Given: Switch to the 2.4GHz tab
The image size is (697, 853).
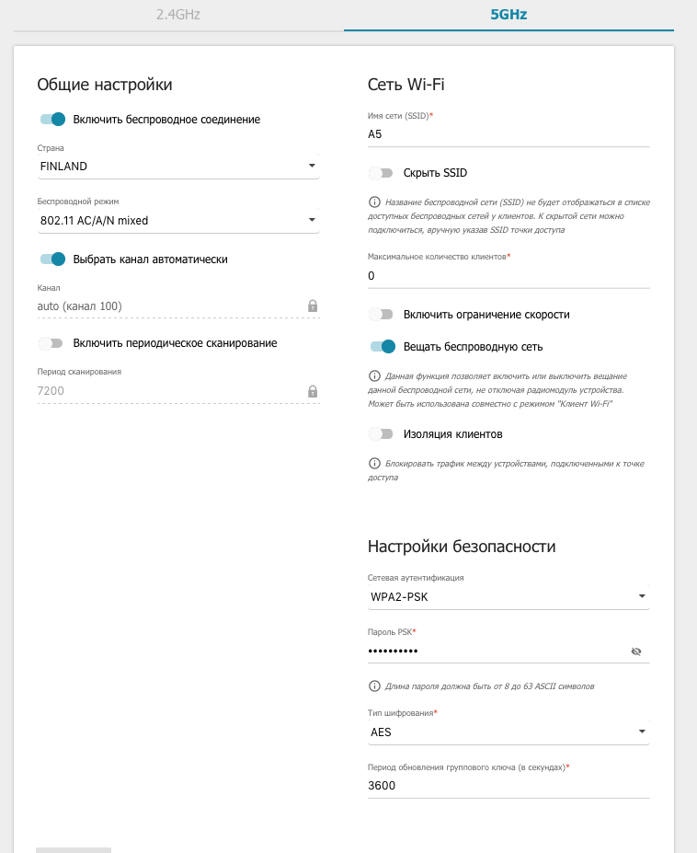Looking at the screenshot, I should 178,15.
